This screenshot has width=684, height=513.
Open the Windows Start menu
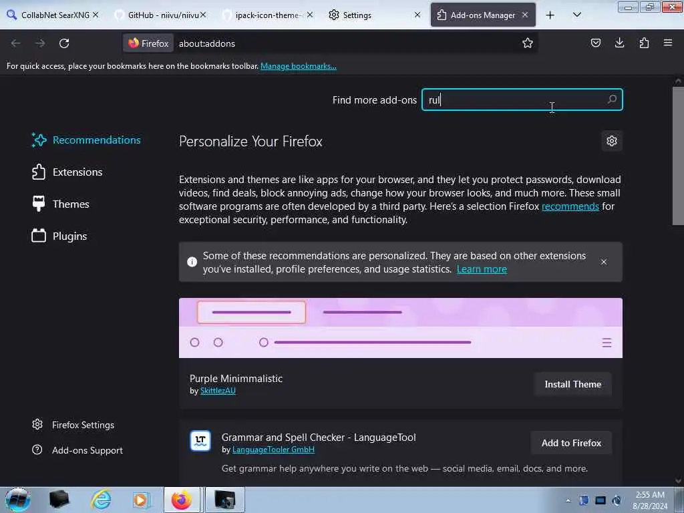[17, 500]
